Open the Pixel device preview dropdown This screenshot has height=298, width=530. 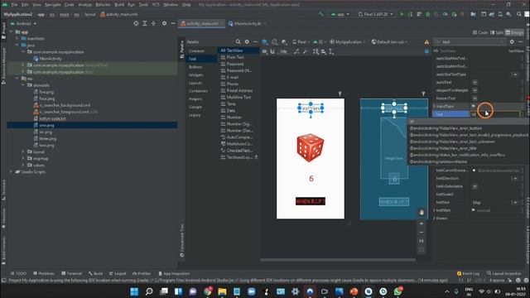coord(301,42)
